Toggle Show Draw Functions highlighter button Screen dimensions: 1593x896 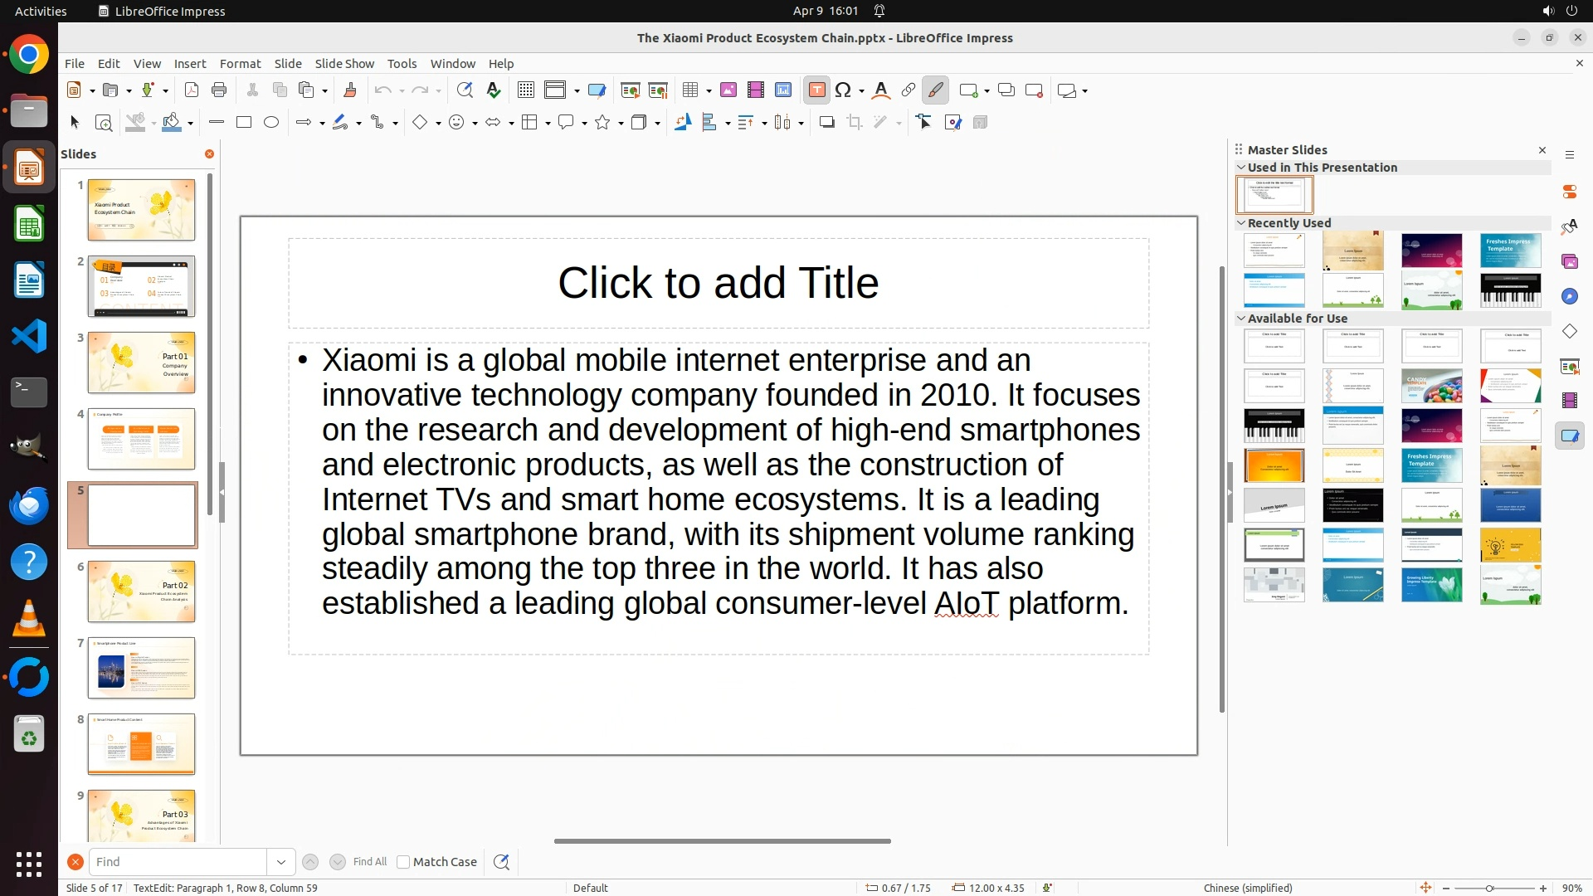[x=935, y=90]
